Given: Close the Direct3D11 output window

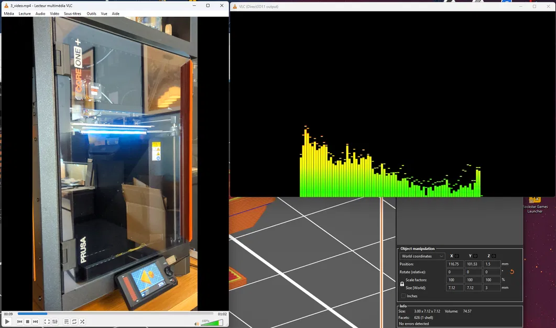Looking at the screenshot, I should [x=549, y=6].
